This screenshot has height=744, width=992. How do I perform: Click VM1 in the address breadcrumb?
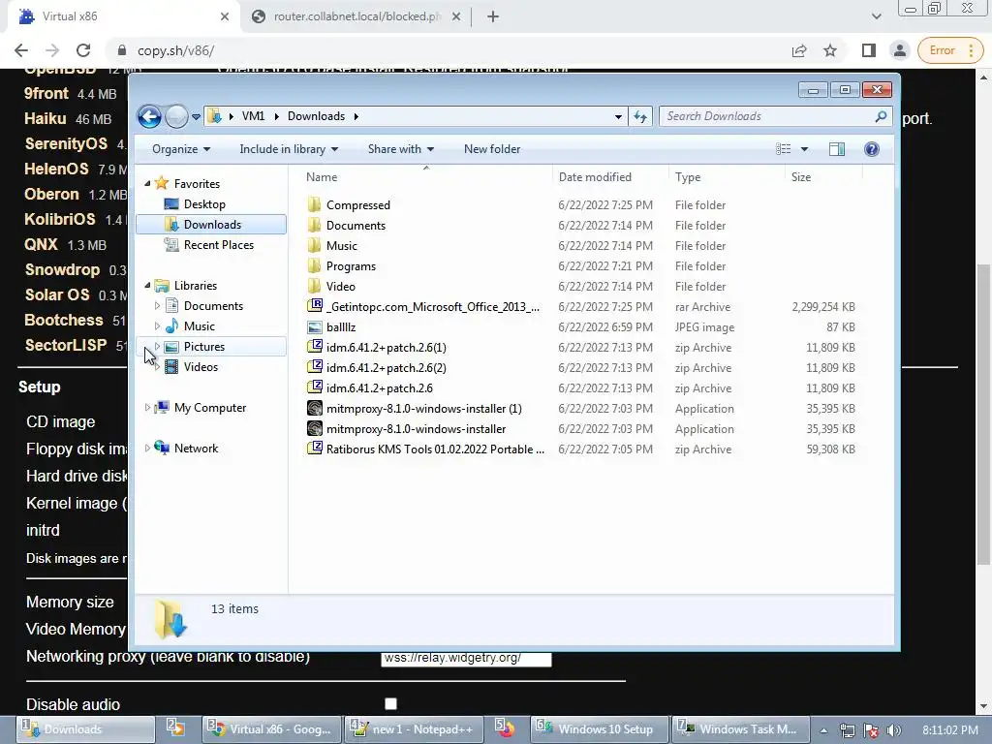[253, 116]
